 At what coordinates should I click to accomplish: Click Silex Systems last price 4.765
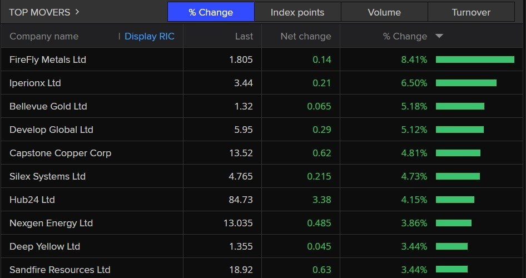(241, 176)
